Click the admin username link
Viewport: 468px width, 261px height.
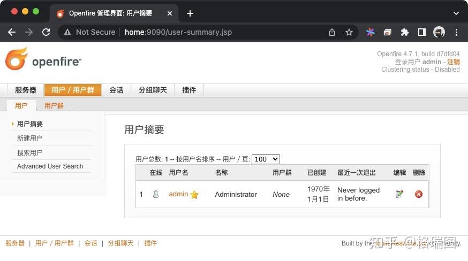[178, 194]
